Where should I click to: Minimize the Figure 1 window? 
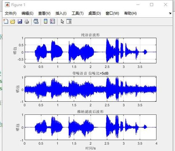click(x=138, y=5)
